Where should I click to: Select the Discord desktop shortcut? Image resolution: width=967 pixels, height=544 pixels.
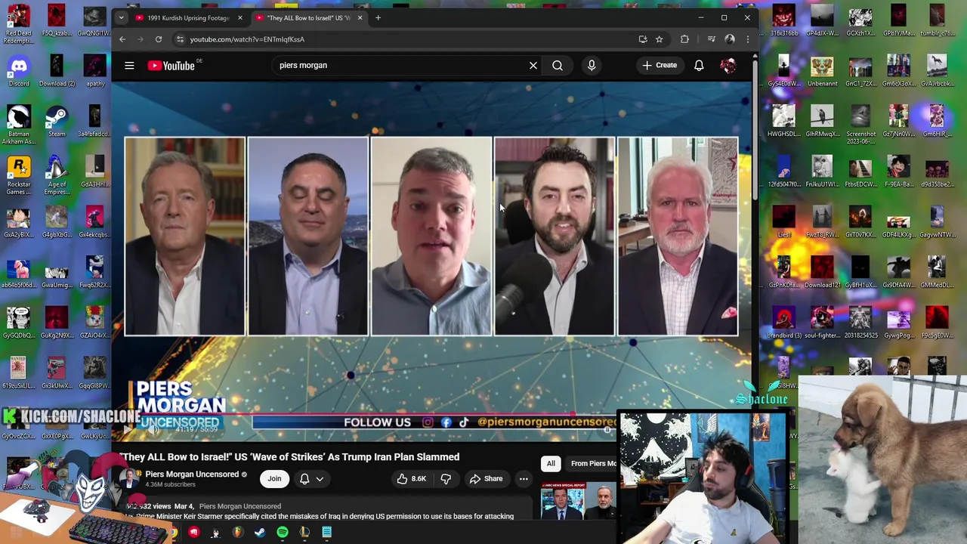click(19, 71)
